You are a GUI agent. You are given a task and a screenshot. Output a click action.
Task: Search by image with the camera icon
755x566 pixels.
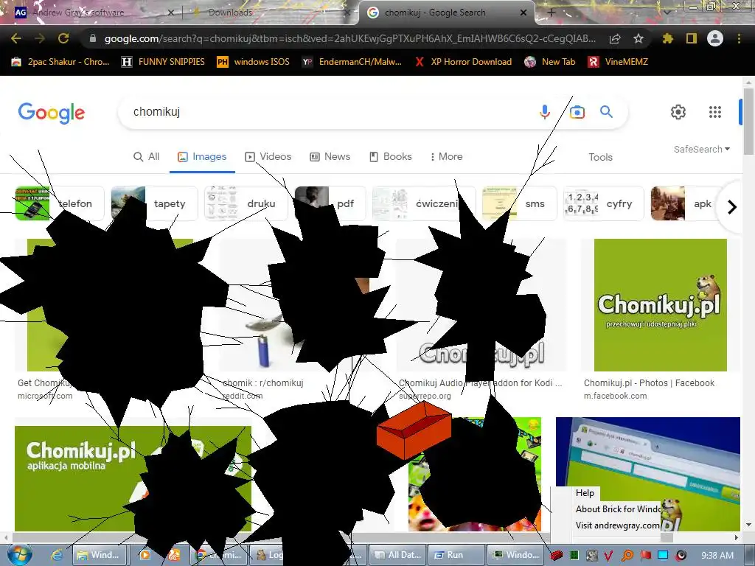click(x=577, y=112)
